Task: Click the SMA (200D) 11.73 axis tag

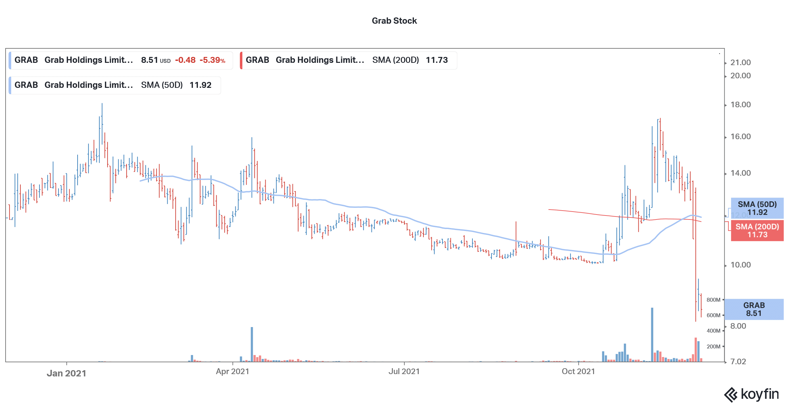Action: click(x=757, y=231)
